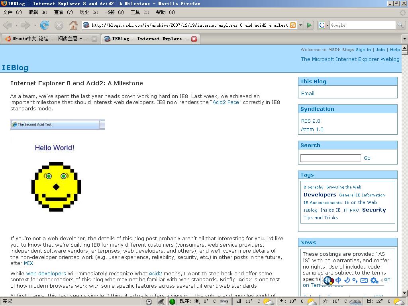Screen dimensions: 408x306
Task: Open back history dropdown arrow beside Back button
Action: (x=16, y=25)
